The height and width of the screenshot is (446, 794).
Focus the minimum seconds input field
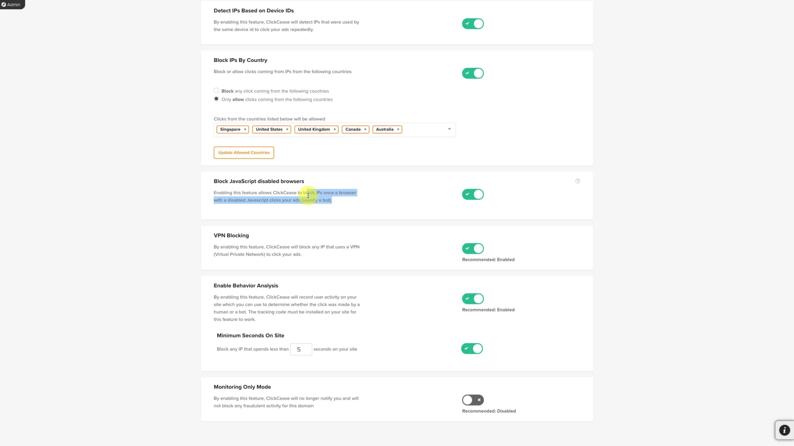(301, 349)
